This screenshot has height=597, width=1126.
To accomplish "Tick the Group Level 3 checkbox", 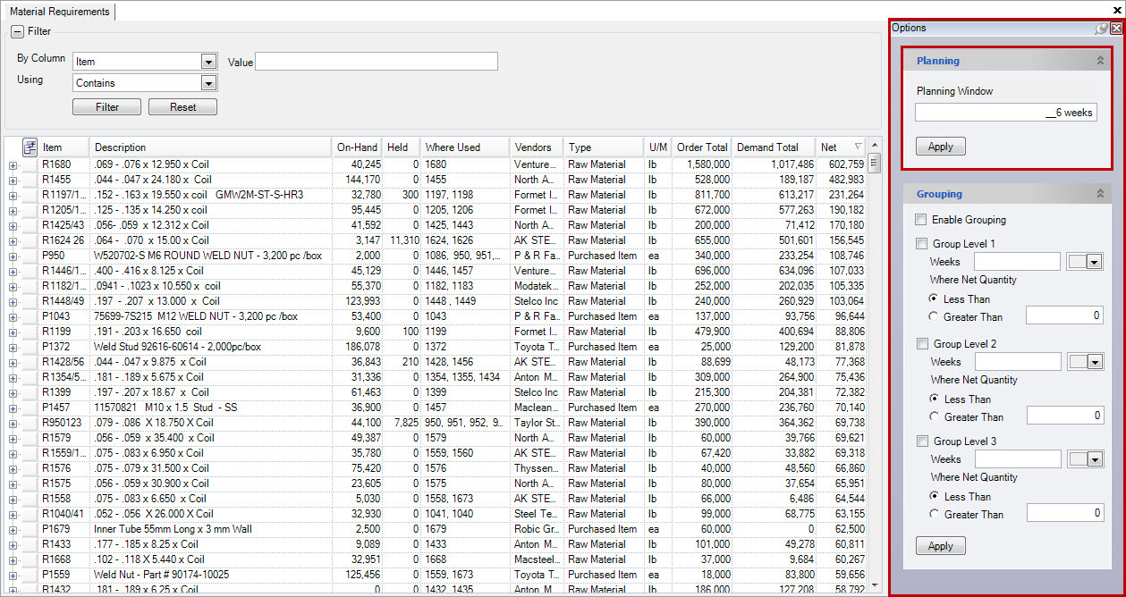I will 921,441.
